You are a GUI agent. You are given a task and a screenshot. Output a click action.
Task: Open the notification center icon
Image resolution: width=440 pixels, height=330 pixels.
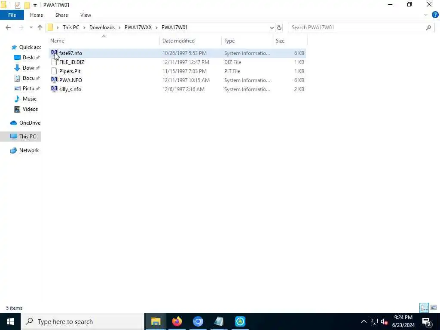[x=427, y=321]
